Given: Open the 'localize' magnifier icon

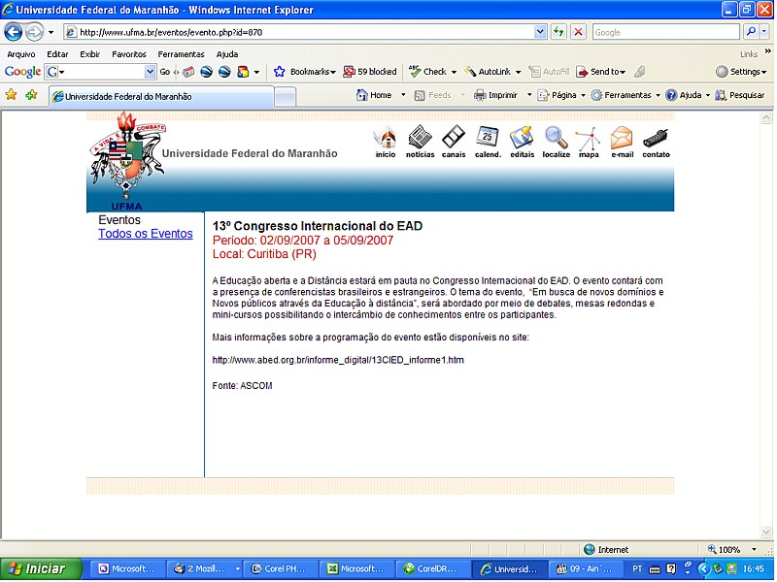Looking at the screenshot, I should (557, 139).
